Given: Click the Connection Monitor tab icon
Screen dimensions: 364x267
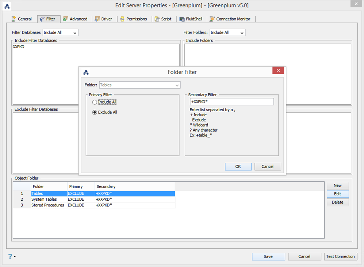Looking at the screenshot, I should point(212,19).
